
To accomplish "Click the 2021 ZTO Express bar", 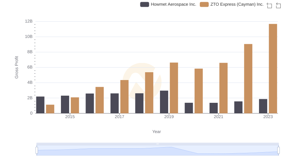I will pos(223,88).
